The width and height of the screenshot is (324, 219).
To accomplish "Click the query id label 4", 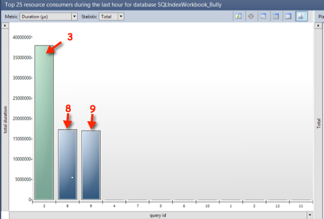I will click(114, 206).
